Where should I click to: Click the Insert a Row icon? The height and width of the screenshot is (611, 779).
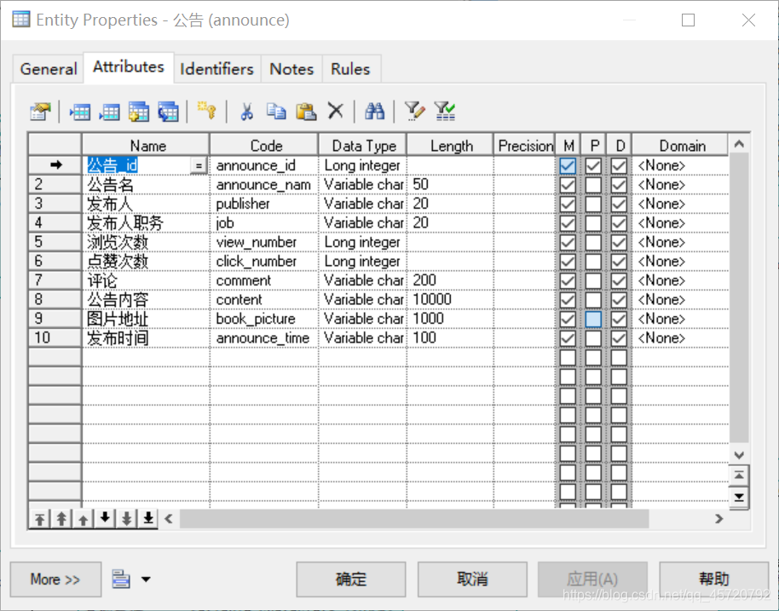(79, 112)
